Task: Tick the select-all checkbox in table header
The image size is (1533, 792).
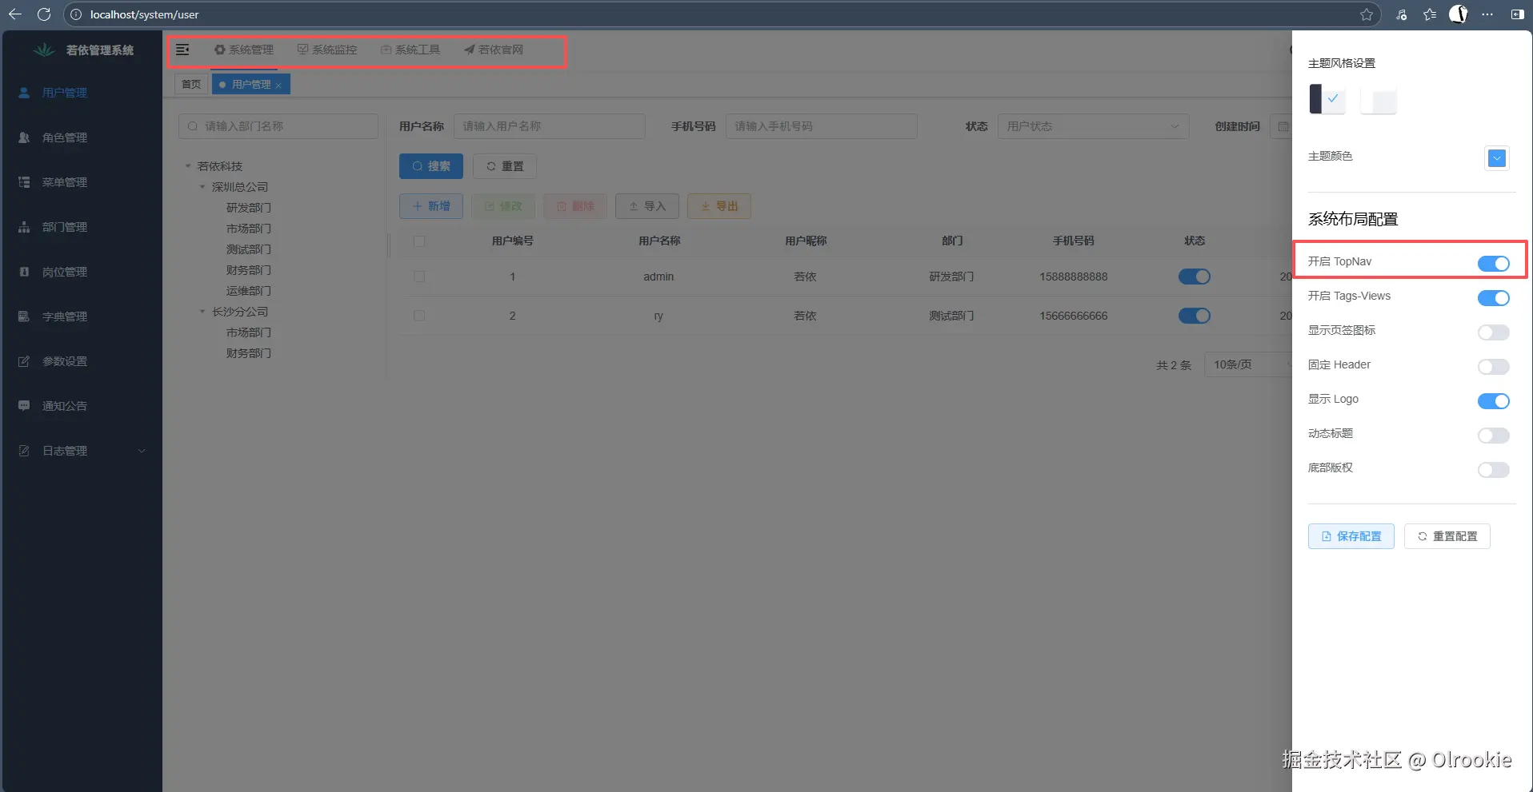Action: (419, 241)
